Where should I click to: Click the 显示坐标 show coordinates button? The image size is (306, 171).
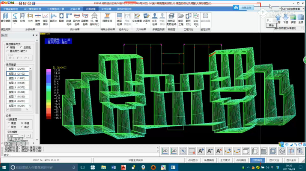291,160
